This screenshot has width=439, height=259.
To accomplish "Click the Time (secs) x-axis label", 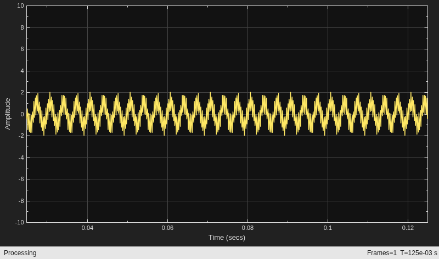I will click(x=227, y=238).
